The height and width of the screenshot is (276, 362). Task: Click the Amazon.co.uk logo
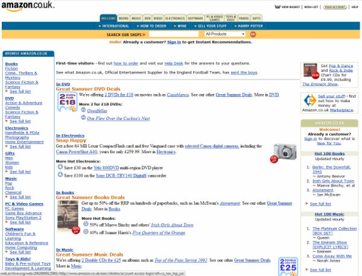click(28, 6)
